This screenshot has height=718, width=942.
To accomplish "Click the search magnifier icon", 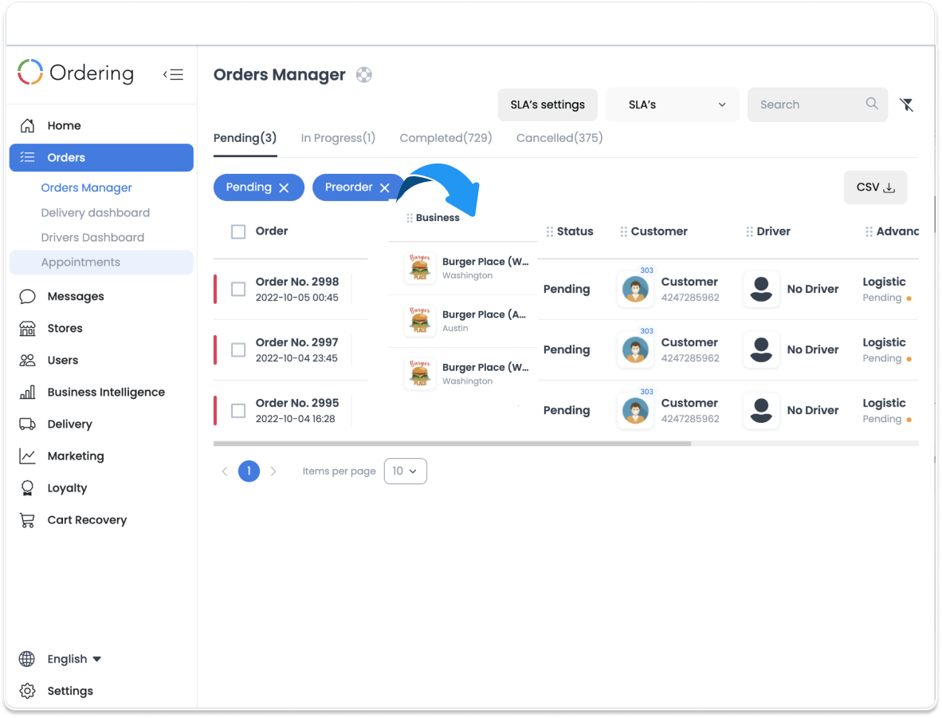I will pos(872,104).
